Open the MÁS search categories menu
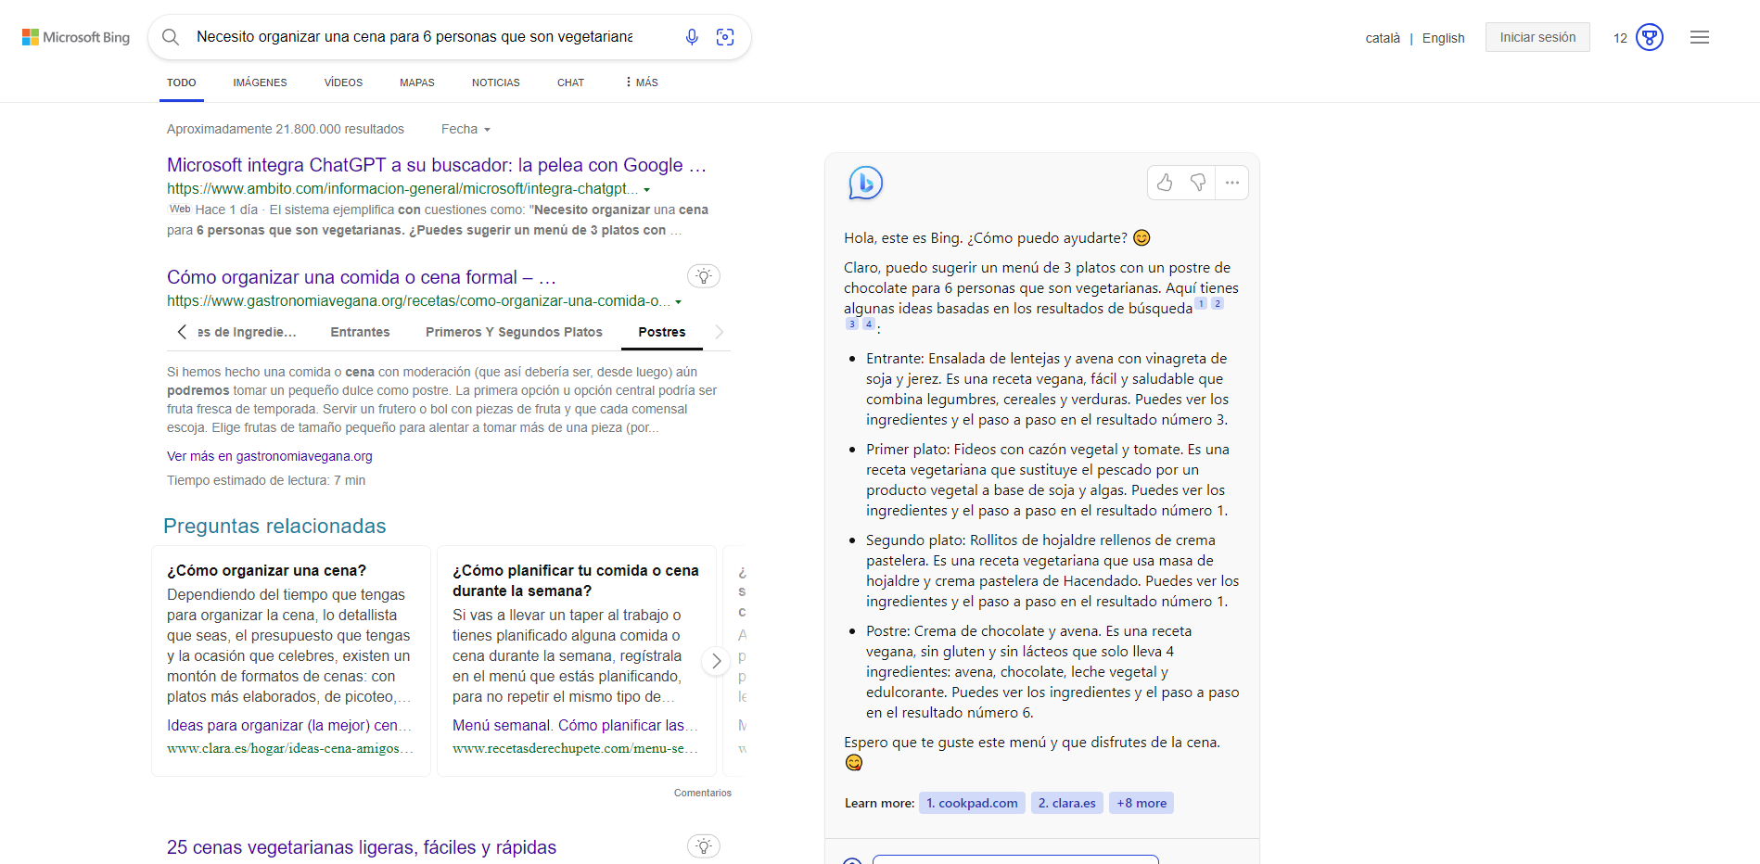This screenshot has height=864, width=1760. [642, 83]
